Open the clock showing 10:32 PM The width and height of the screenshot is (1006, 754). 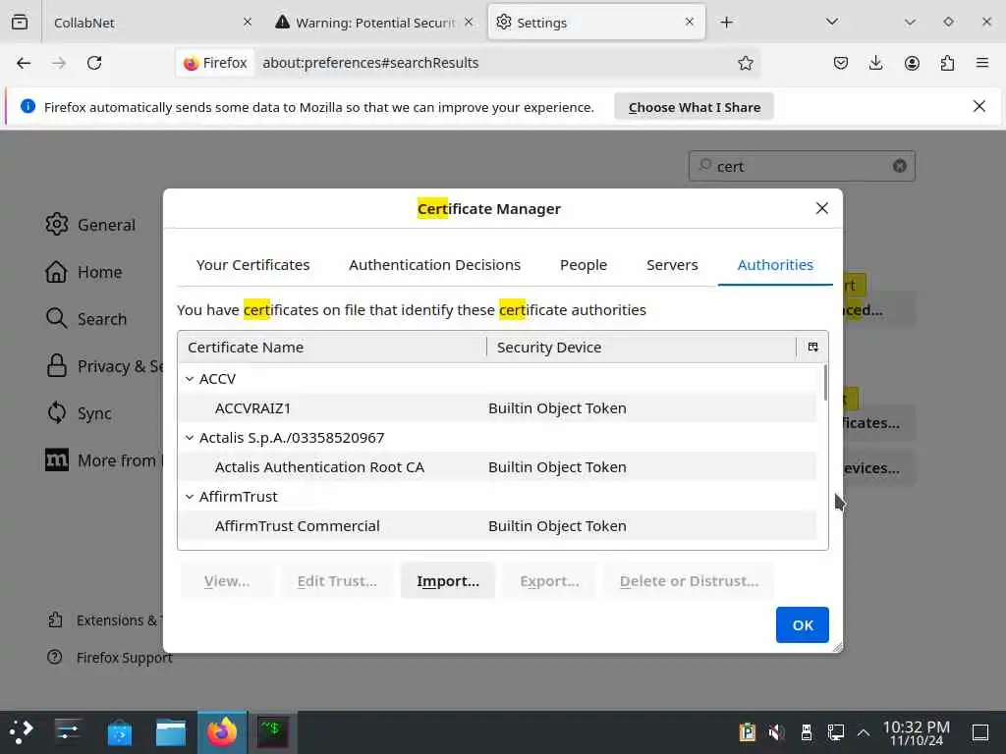tap(916, 732)
